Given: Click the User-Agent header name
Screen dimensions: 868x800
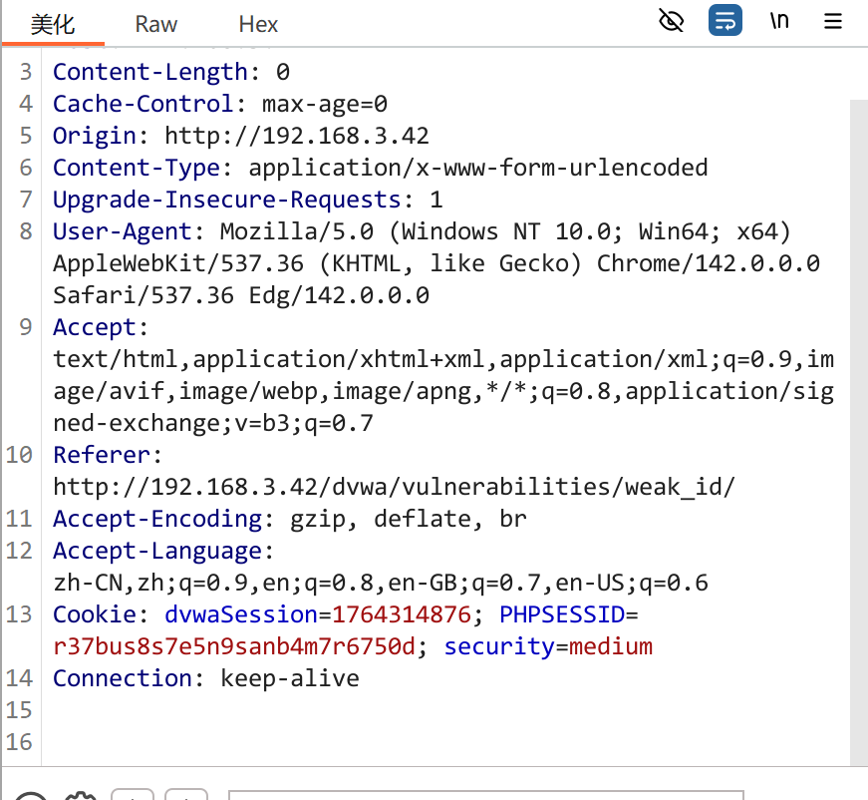Looking at the screenshot, I should tap(123, 231).
